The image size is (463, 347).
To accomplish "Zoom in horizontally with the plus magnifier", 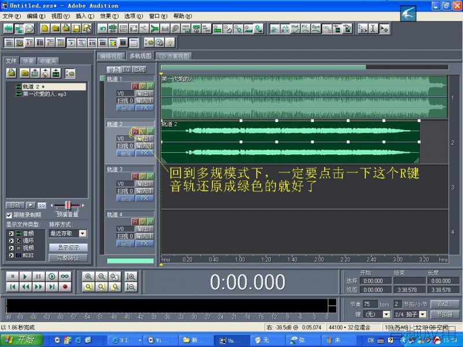I will pyautogui.click(x=89, y=276).
